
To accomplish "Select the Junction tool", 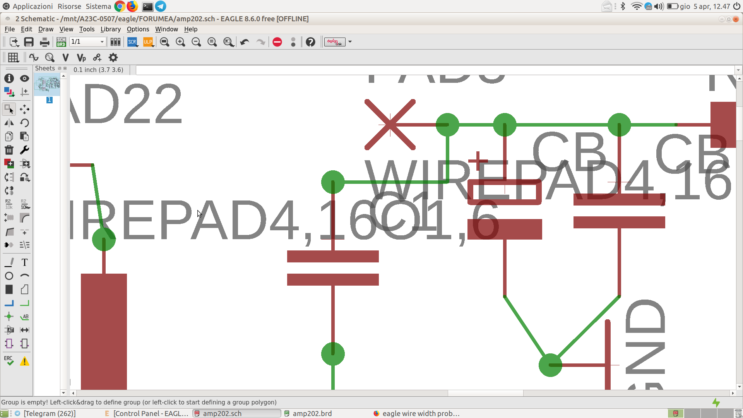I will pos(9,317).
